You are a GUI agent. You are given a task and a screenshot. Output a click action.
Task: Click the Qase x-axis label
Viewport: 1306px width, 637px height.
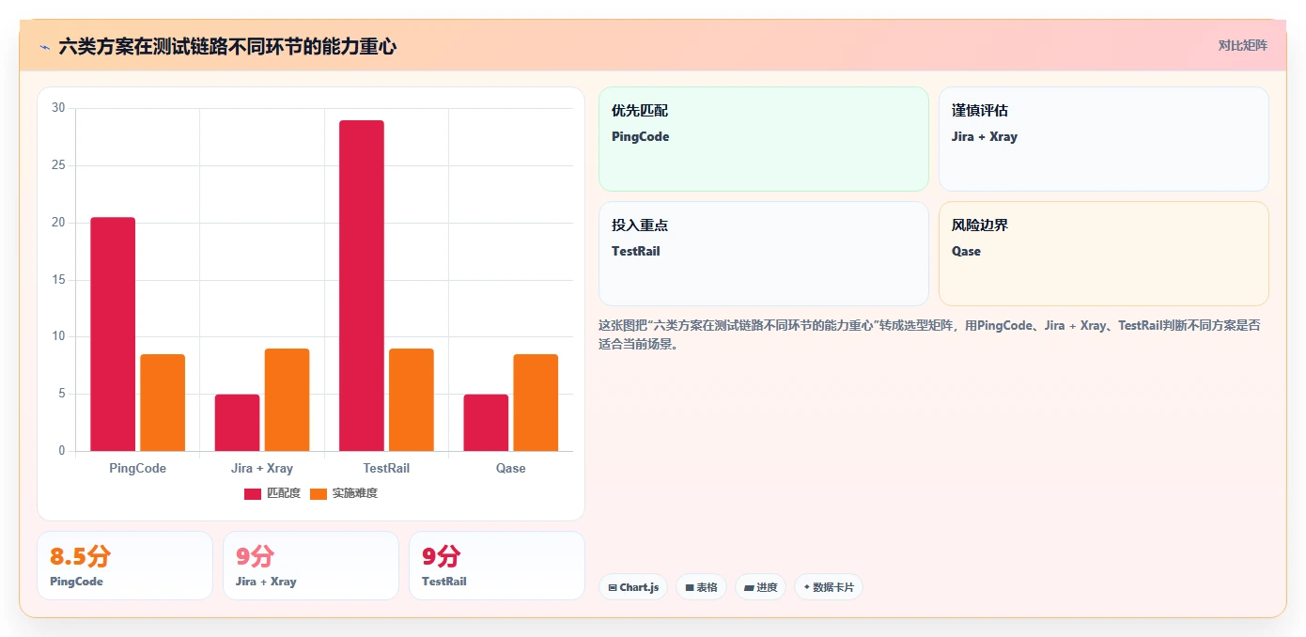[x=511, y=468]
